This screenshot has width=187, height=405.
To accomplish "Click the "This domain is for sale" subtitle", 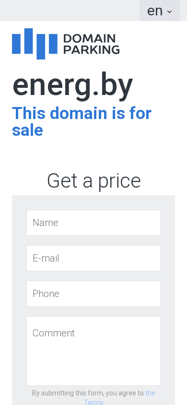I will point(82,121).
